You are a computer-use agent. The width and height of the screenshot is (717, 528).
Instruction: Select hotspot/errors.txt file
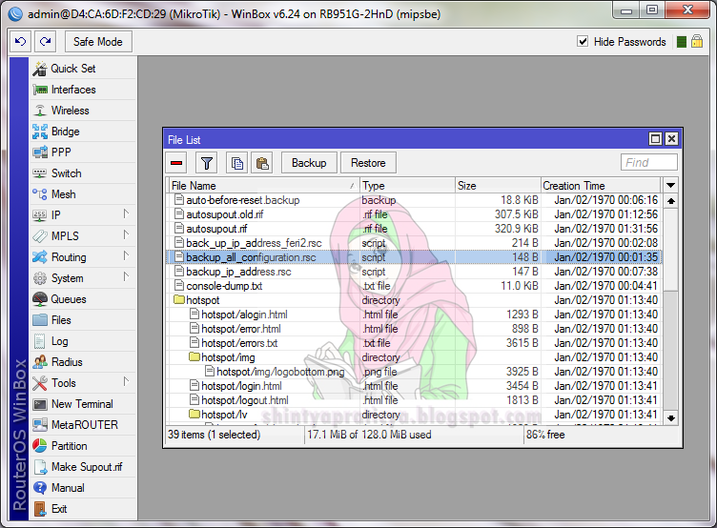[414, 343]
